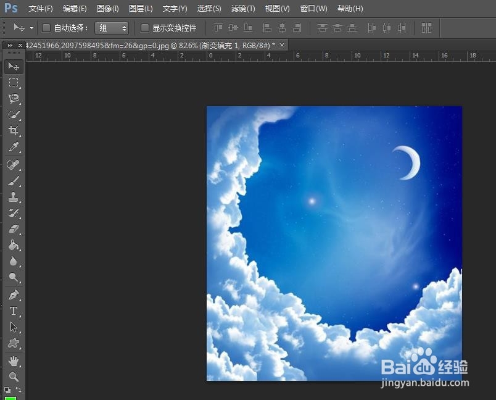Align bottom edges of layers
The height and width of the screenshot is (400, 496).
point(248,28)
